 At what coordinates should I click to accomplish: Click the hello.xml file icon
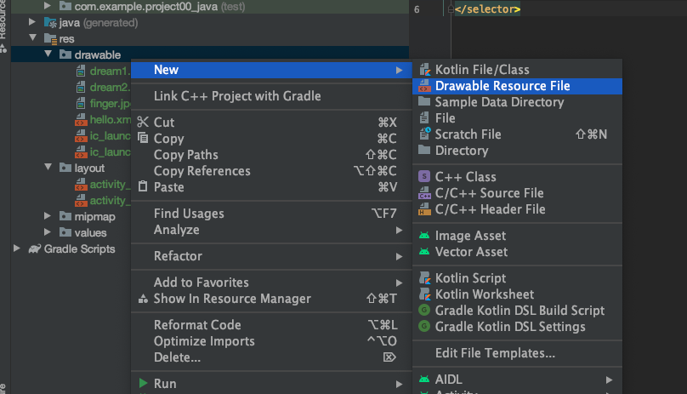point(81,120)
